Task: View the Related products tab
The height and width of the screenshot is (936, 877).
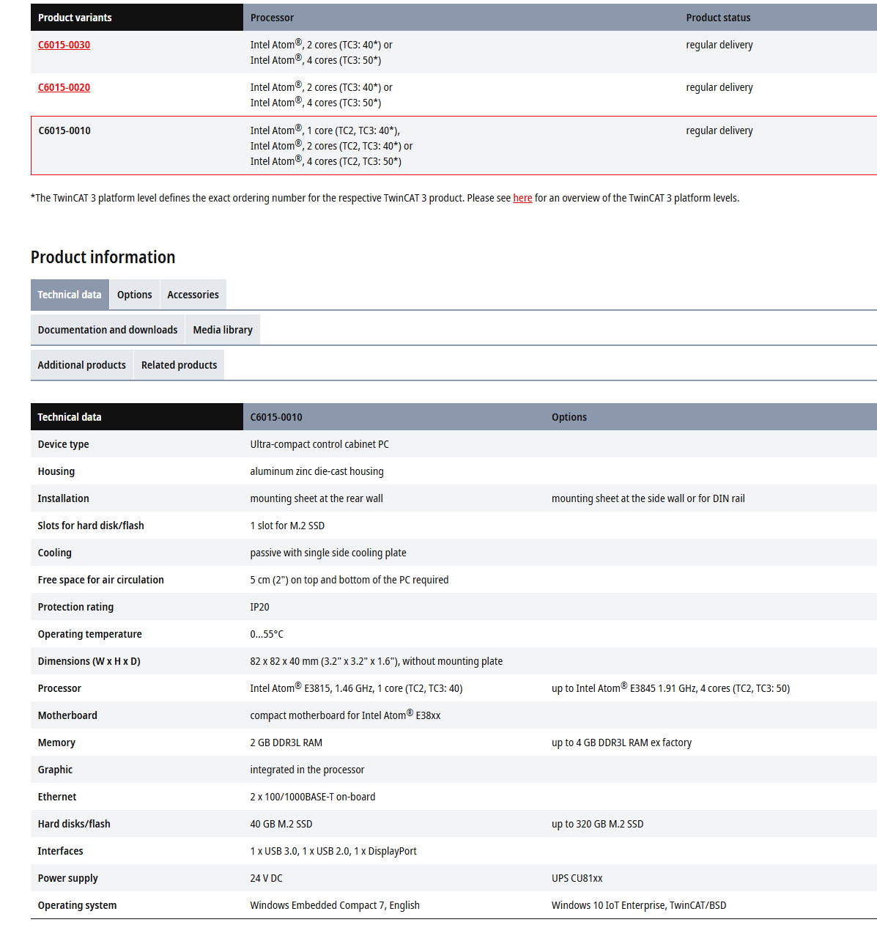Action: 179,365
